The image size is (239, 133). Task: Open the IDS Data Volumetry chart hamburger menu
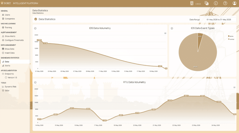tap(165, 33)
